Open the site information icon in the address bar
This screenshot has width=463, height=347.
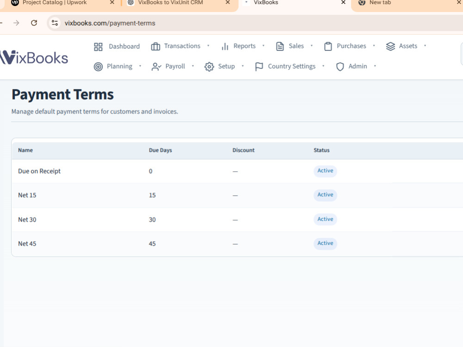55,23
